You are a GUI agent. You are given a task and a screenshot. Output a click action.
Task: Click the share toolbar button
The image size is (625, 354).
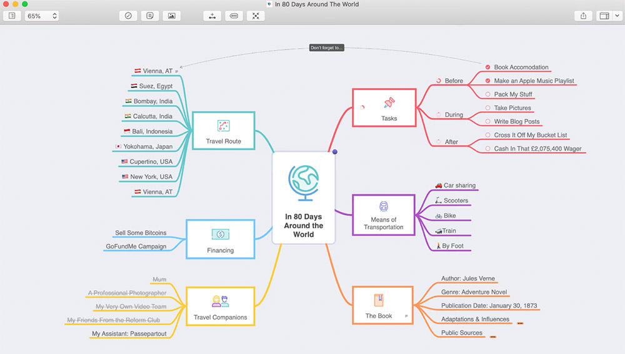(583, 16)
